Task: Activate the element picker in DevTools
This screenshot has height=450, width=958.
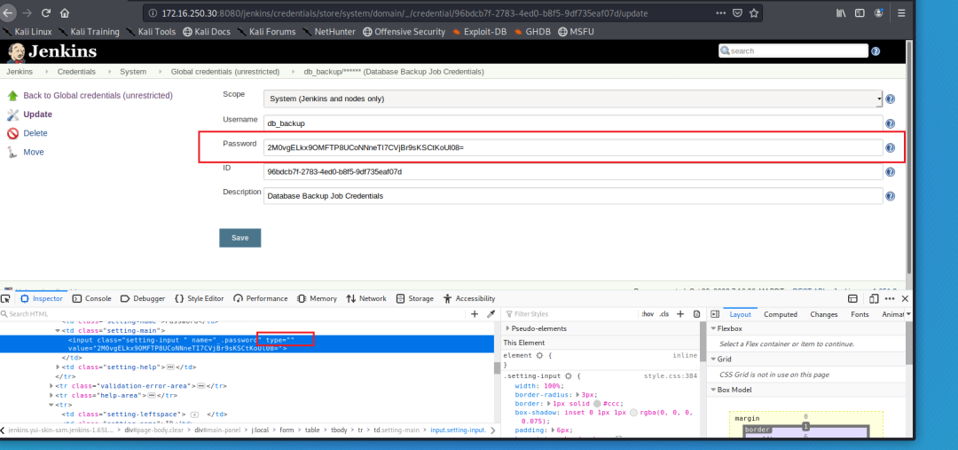Action: click(5, 298)
